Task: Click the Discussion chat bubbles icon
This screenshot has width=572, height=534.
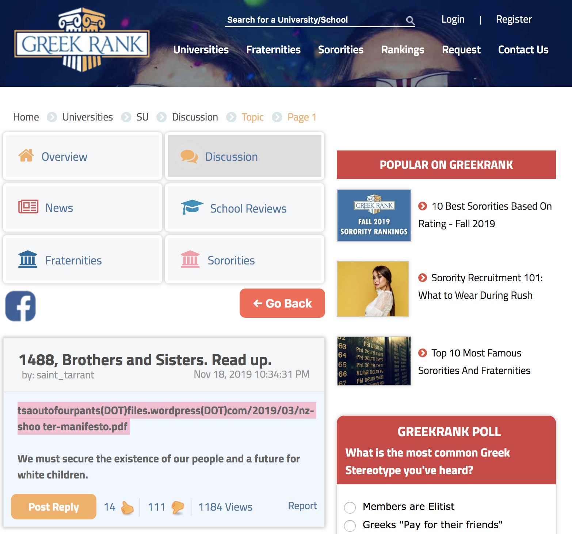Action: (x=189, y=156)
